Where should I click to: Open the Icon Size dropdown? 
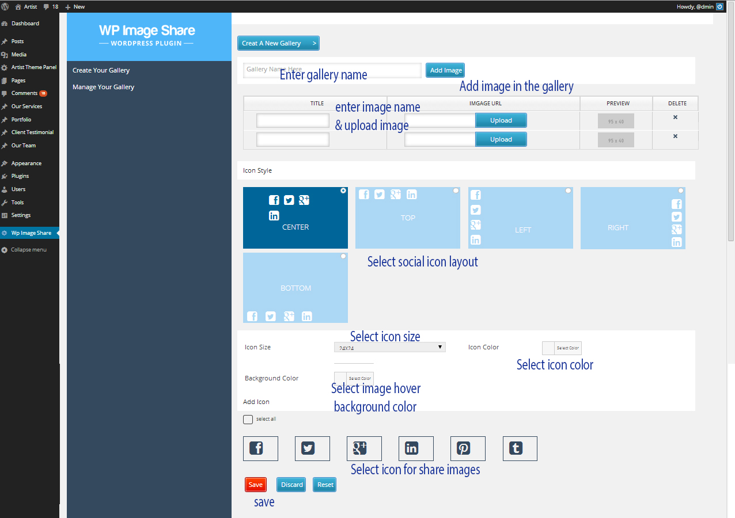pyautogui.click(x=389, y=346)
